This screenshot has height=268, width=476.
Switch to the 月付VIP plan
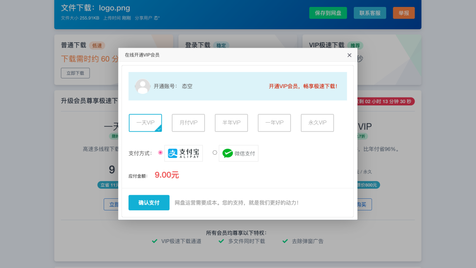tap(188, 123)
